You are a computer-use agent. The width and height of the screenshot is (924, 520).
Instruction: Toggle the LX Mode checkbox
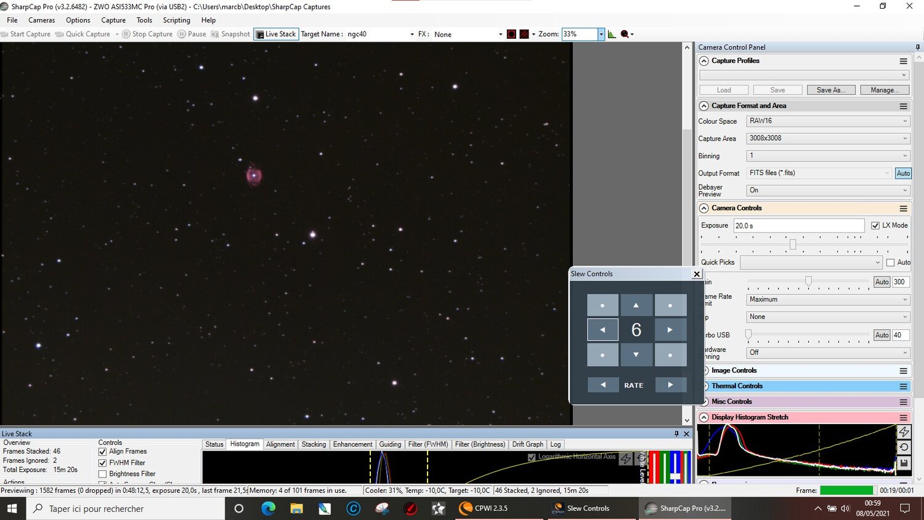pyautogui.click(x=875, y=226)
